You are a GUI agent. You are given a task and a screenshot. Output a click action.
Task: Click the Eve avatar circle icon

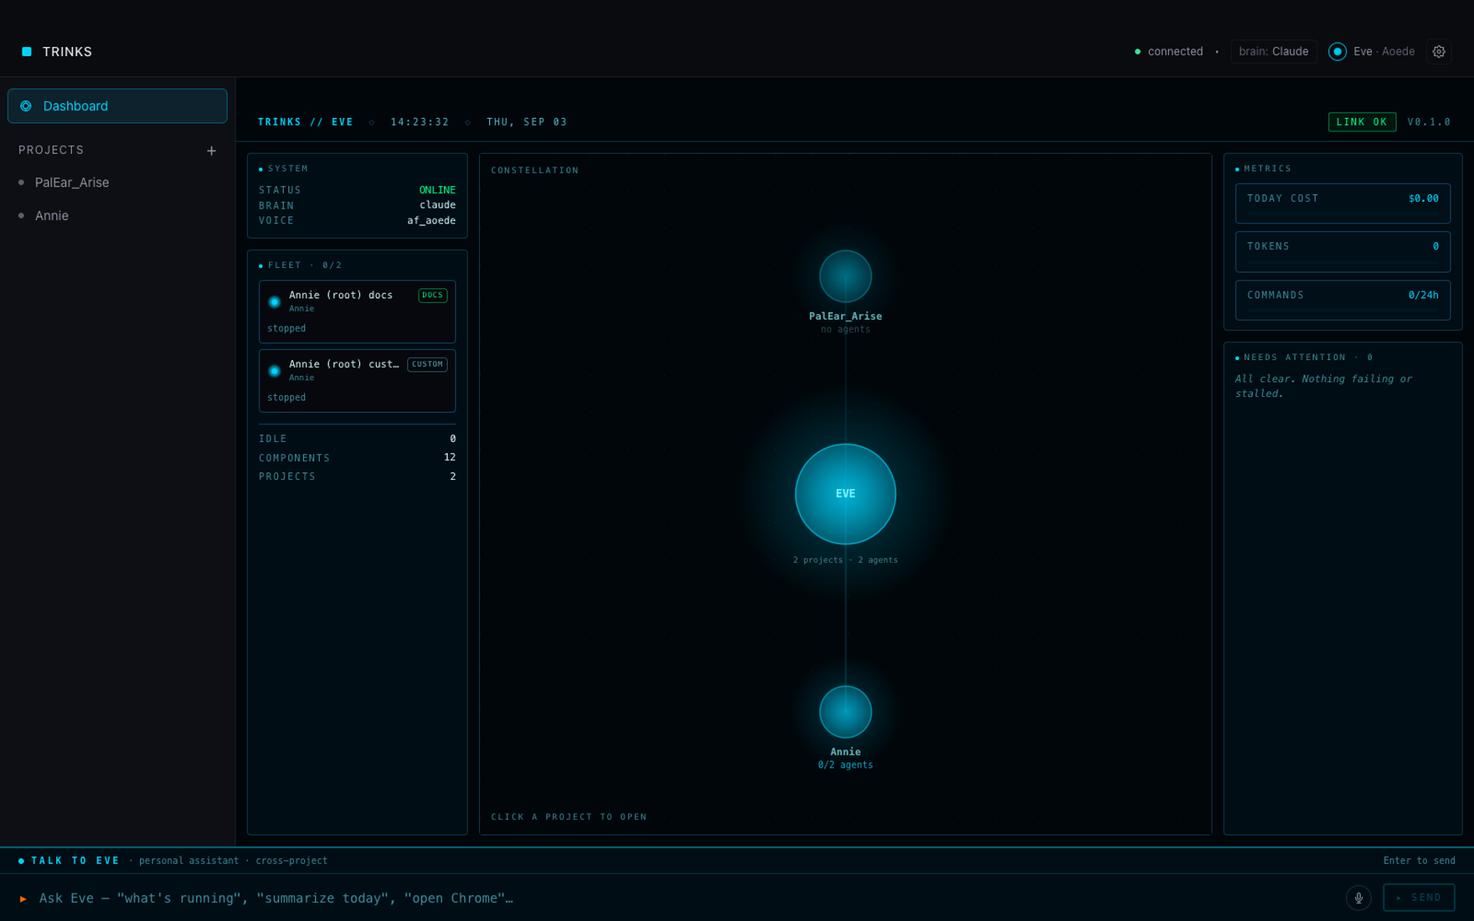pyautogui.click(x=1337, y=52)
